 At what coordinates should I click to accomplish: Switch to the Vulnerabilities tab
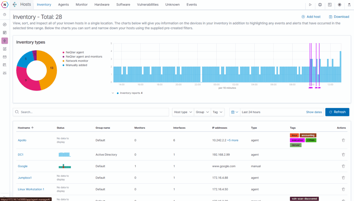pyautogui.click(x=148, y=5)
